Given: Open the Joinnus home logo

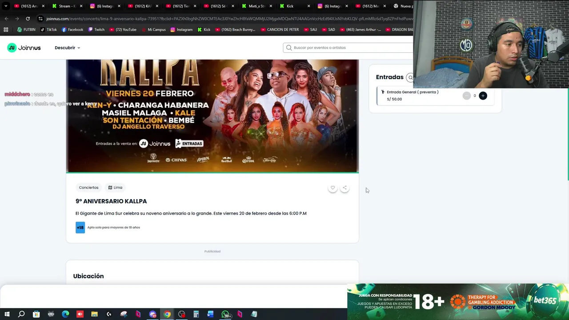Looking at the screenshot, I should [24, 48].
